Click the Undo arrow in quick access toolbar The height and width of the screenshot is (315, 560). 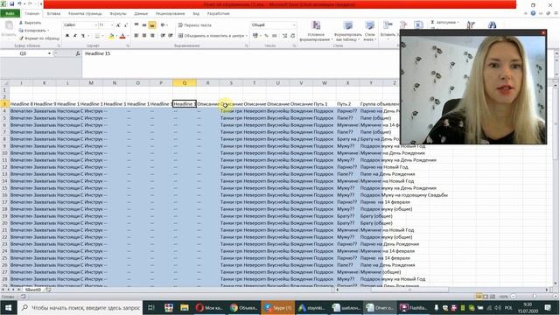tap(19, 4)
